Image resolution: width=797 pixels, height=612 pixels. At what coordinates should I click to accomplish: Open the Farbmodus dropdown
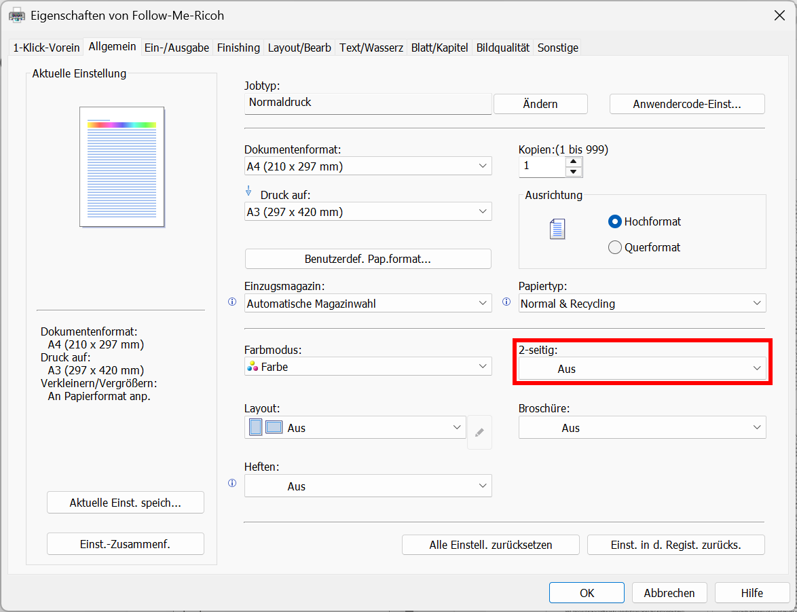367,367
